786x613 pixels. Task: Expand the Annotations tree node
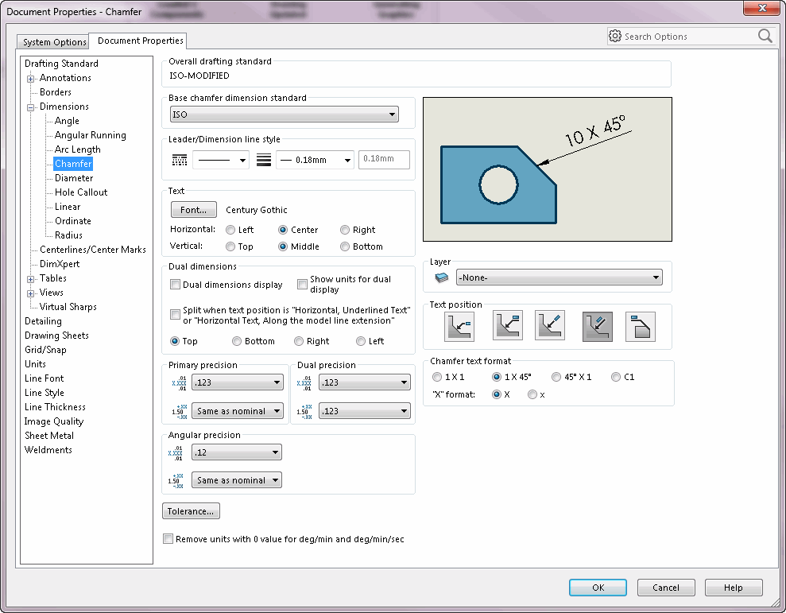click(x=30, y=79)
